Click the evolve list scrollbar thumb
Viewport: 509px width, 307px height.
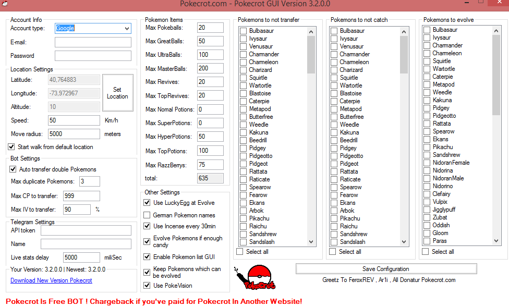[x=496, y=75]
